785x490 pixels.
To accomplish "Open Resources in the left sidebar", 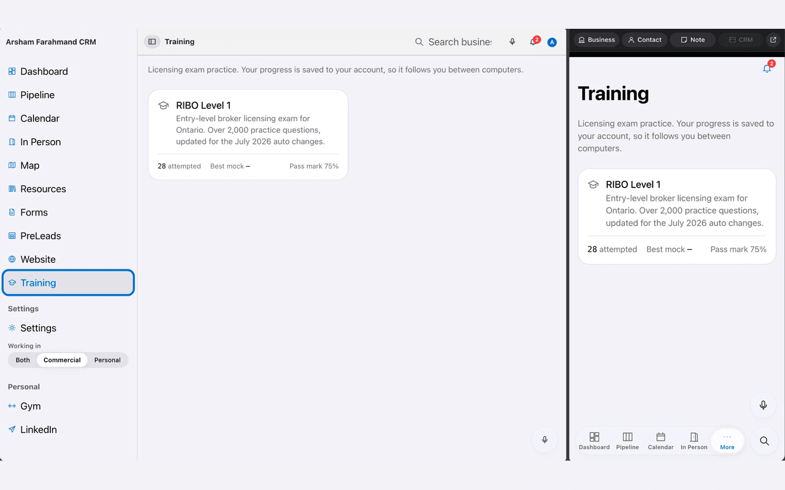I will point(68,189).
